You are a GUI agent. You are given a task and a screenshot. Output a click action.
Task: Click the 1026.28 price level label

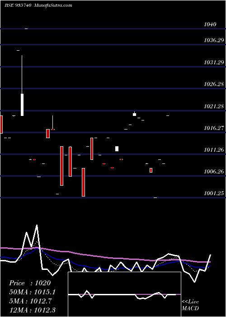pos(214,84)
